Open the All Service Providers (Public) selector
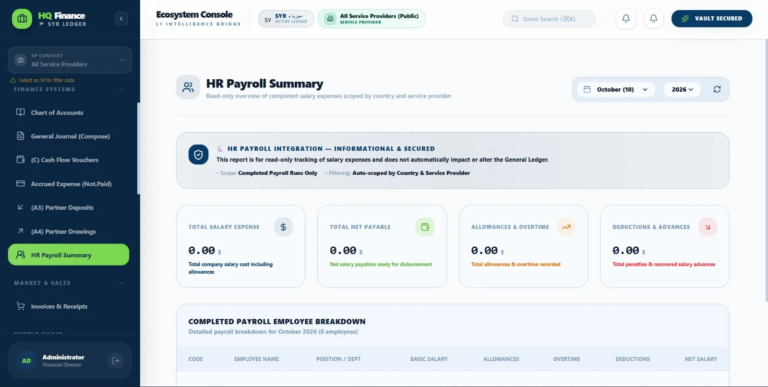Viewport: 768px width, 387px height. (372, 19)
